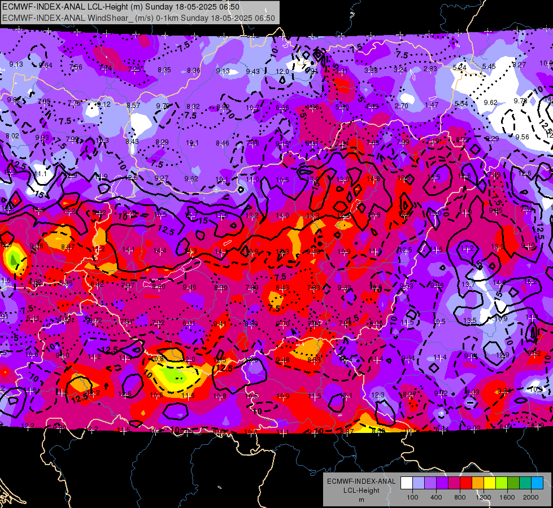The image size is (553, 508).
Task: Click the legend tick label '400'
Action: (x=436, y=497)
